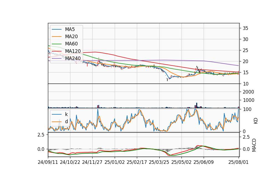Click the 25/01/02 date axis label
Image resolution: width=266 pixels, height=191 pixels.
click(114, 162)
